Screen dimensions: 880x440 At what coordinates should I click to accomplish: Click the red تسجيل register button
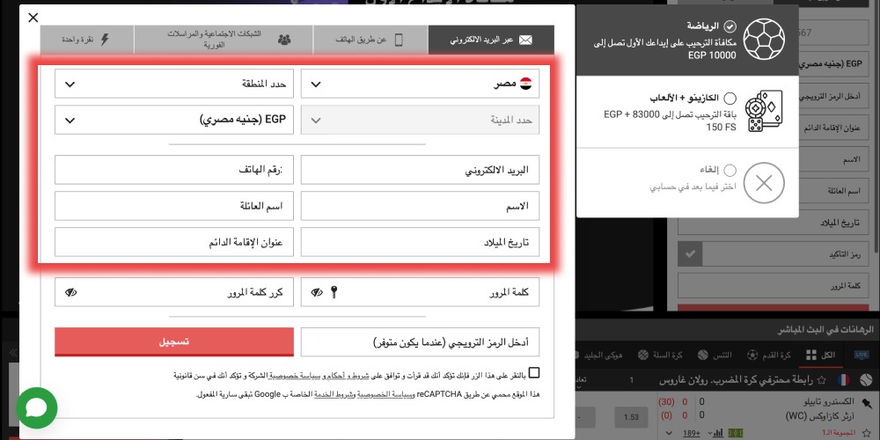tap(174, 341)
